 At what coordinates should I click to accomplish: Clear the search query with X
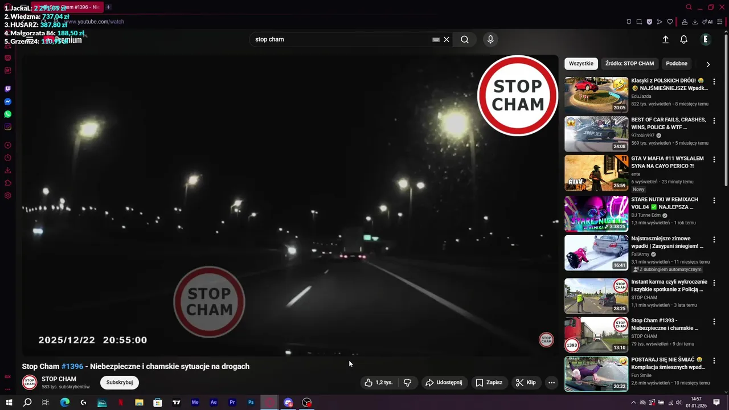point(447,39)
